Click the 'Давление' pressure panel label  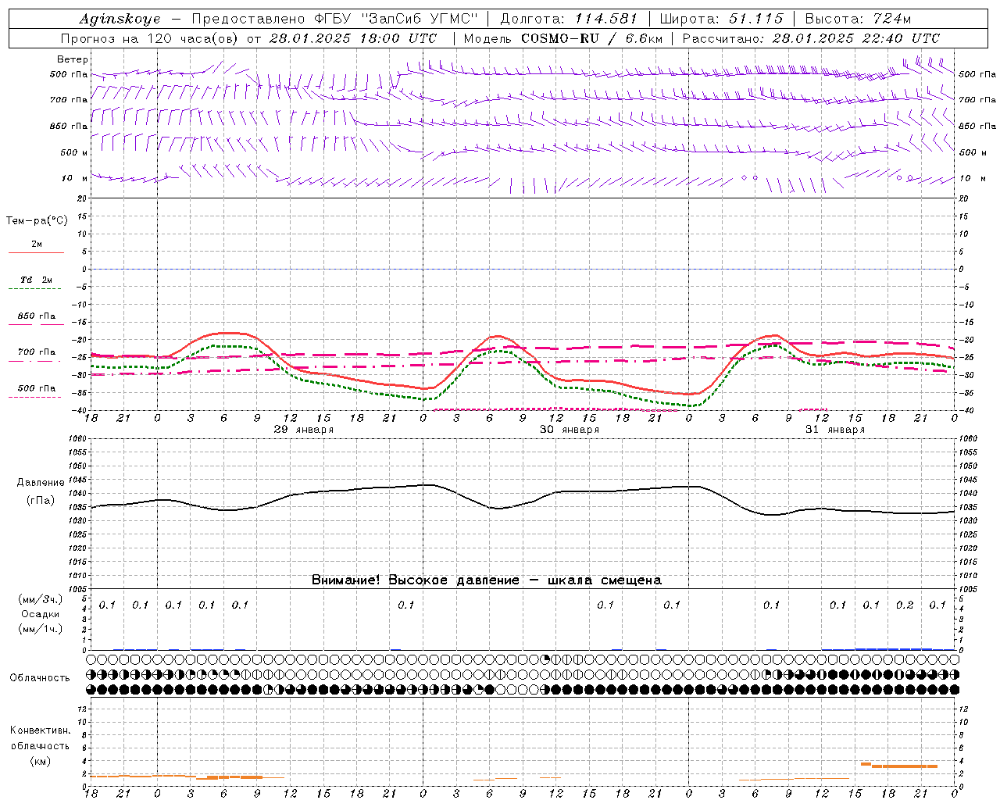(40, 483)
